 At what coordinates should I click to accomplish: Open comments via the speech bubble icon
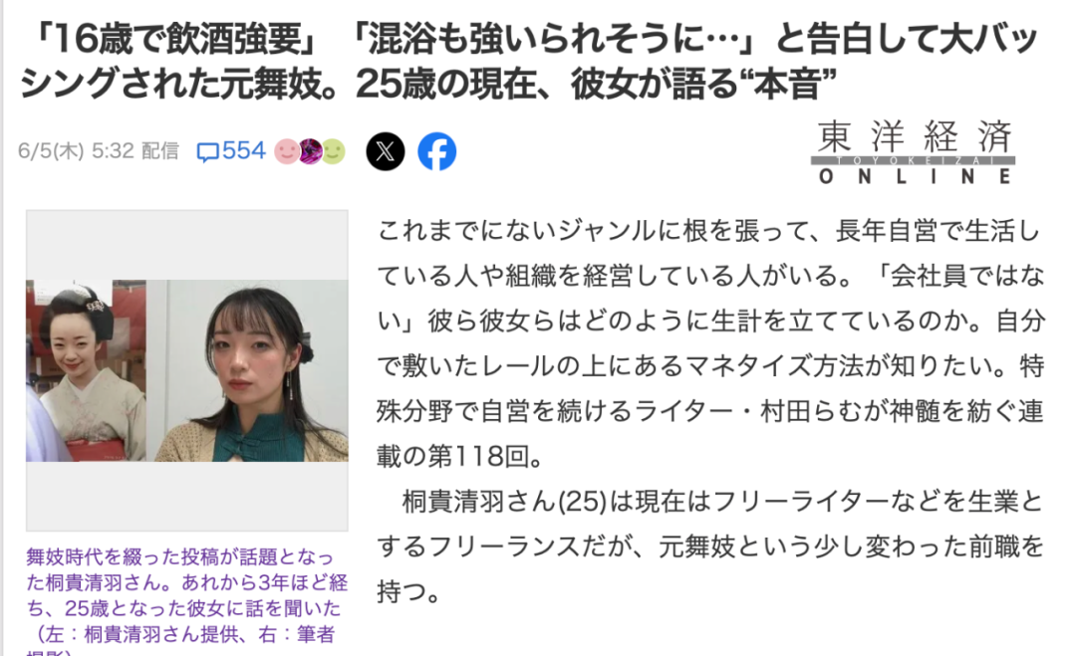click(x=207, y=151)
